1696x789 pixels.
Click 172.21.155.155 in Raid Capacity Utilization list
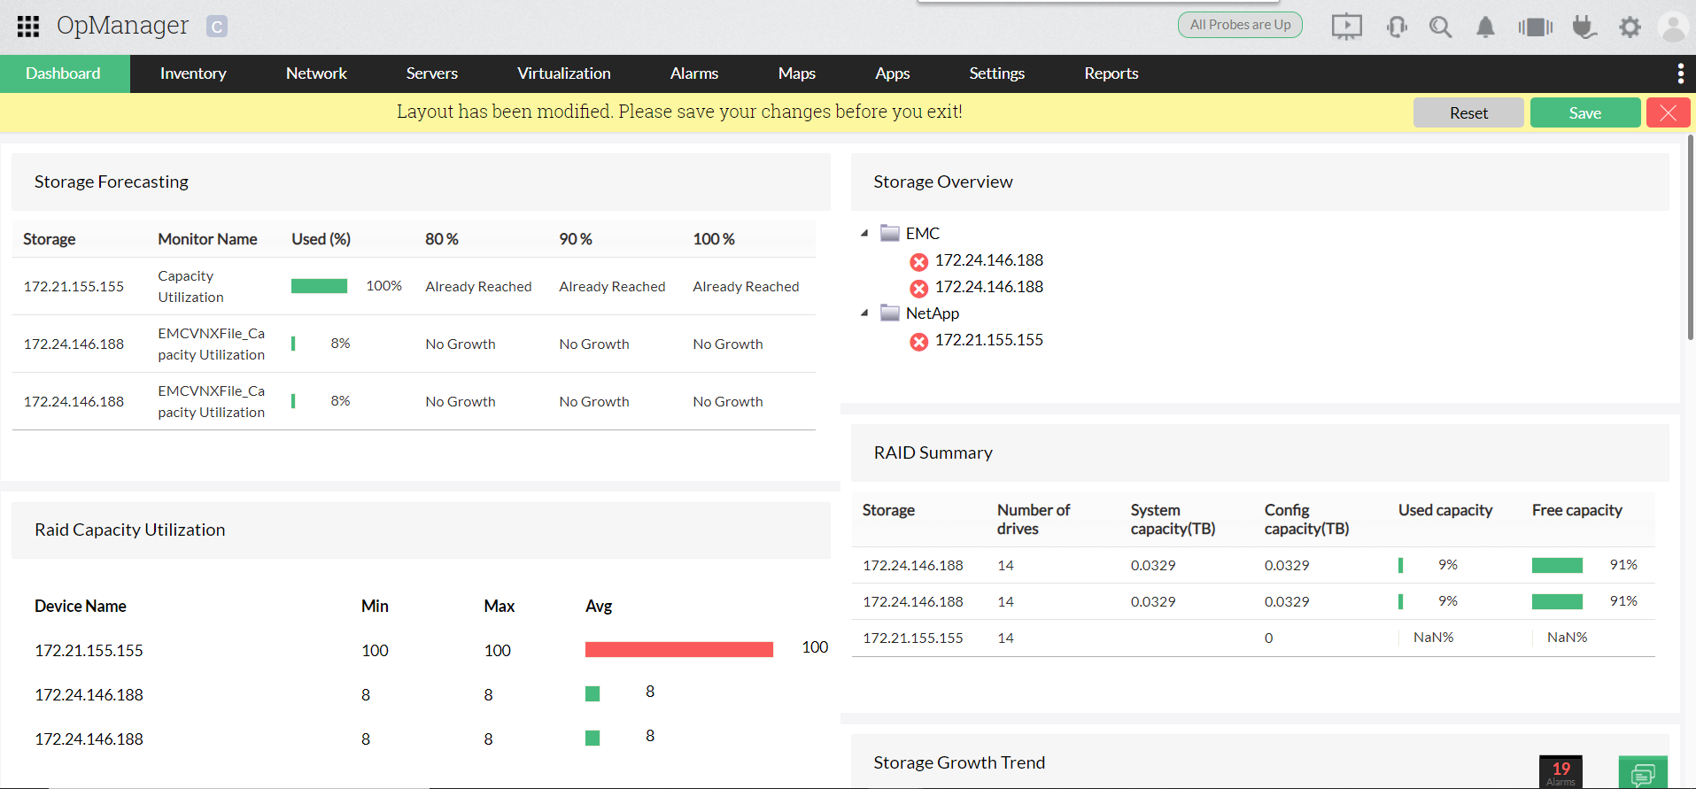89,650
